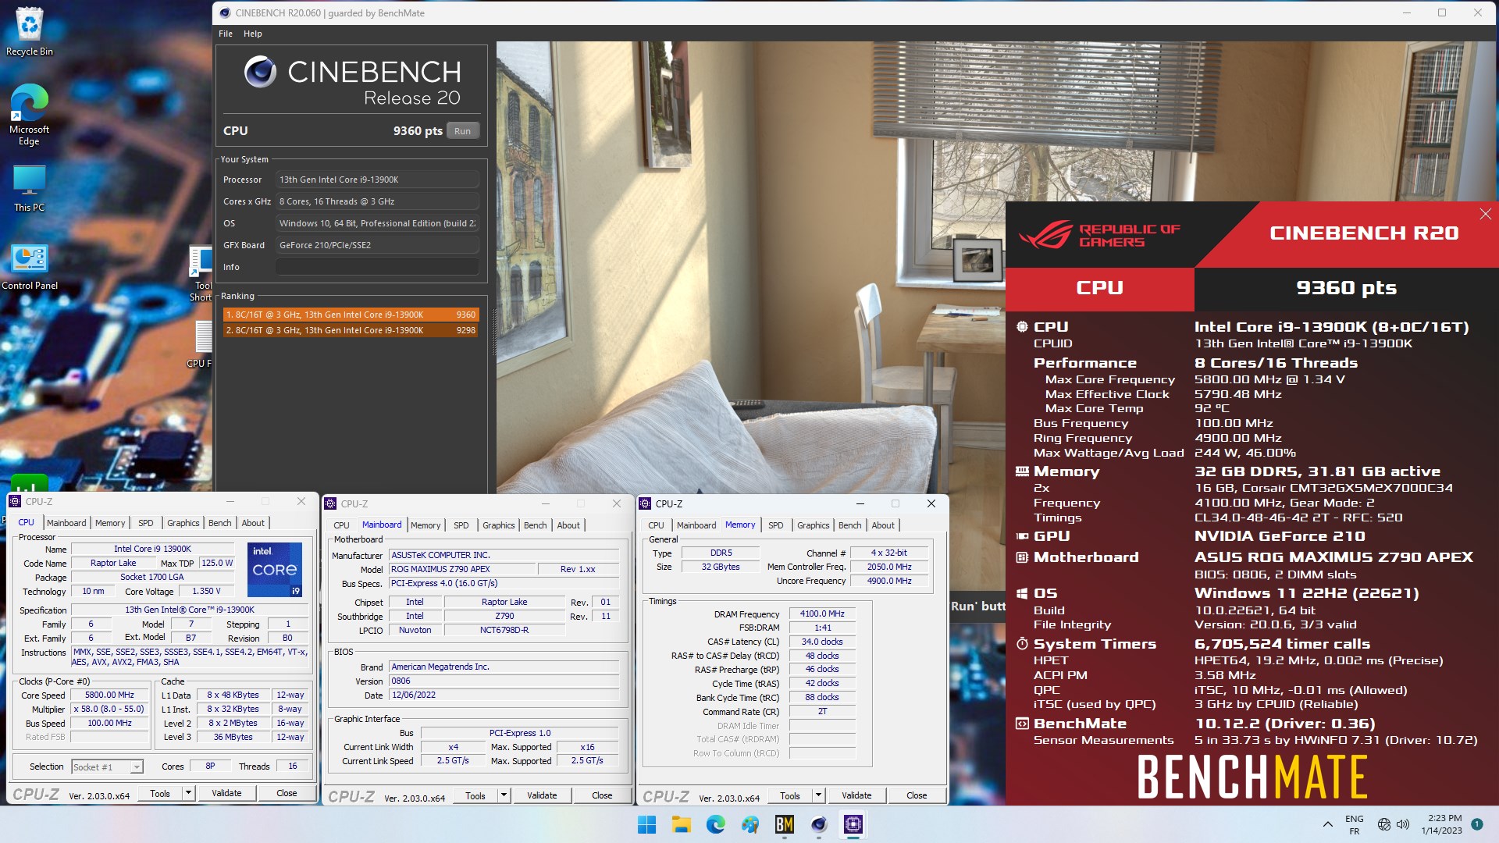Open SPD tab in Memory CPU-Z window
The image size is (1499, 843).
click(776, 525)
